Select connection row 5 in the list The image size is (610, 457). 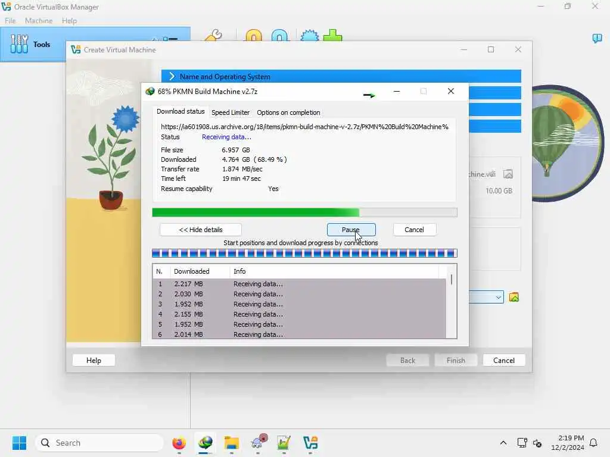[300, 324]
